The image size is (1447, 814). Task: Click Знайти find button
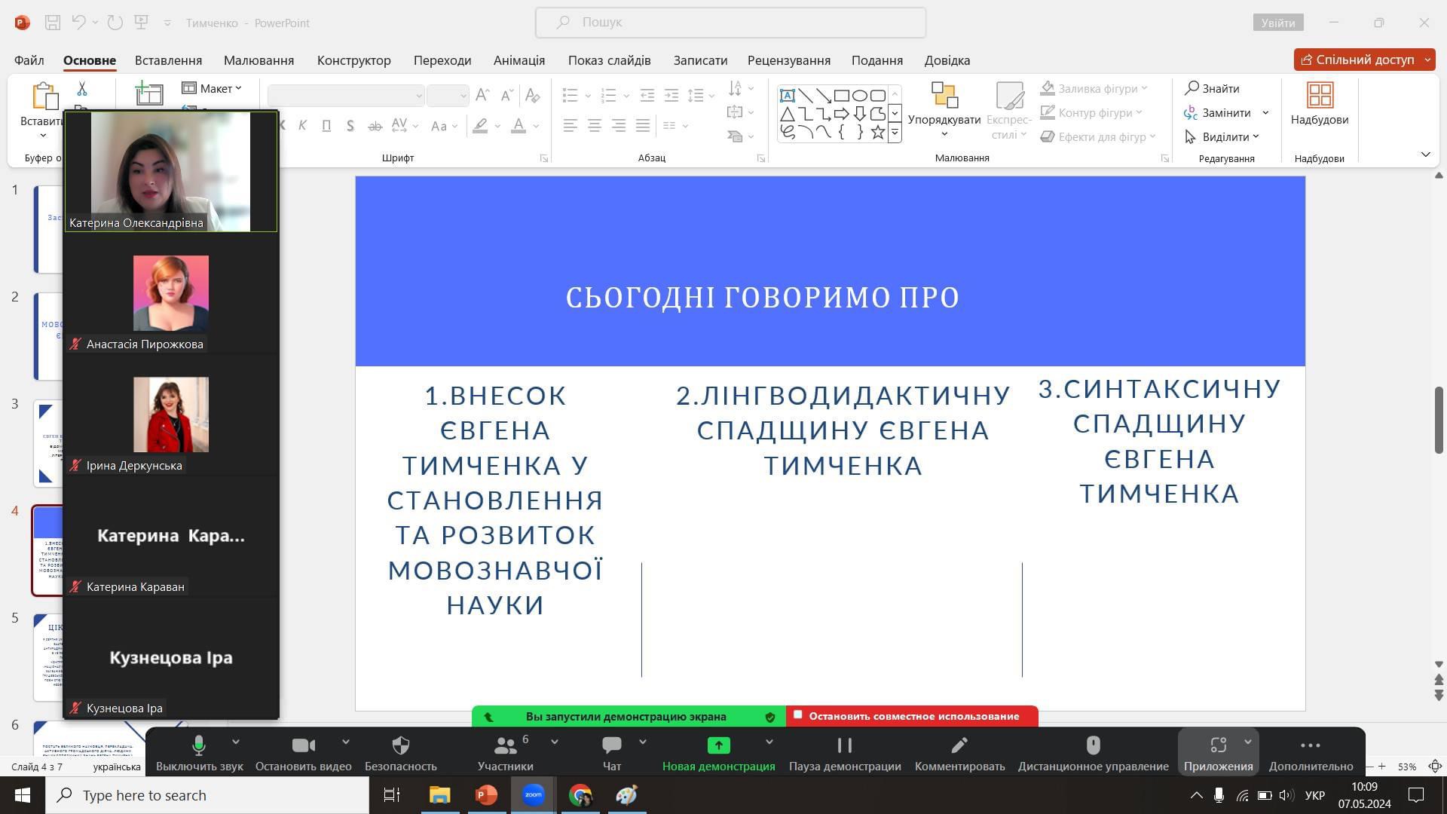click(1213, 88)
